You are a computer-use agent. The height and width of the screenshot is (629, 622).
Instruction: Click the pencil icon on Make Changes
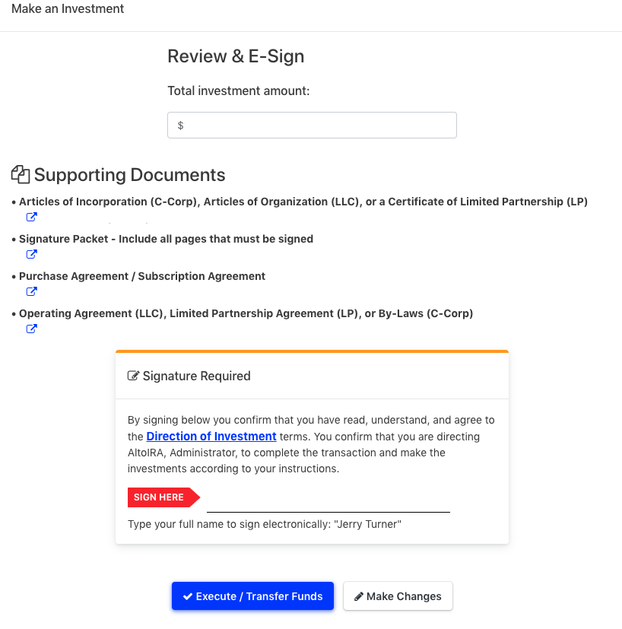[359, 596]
